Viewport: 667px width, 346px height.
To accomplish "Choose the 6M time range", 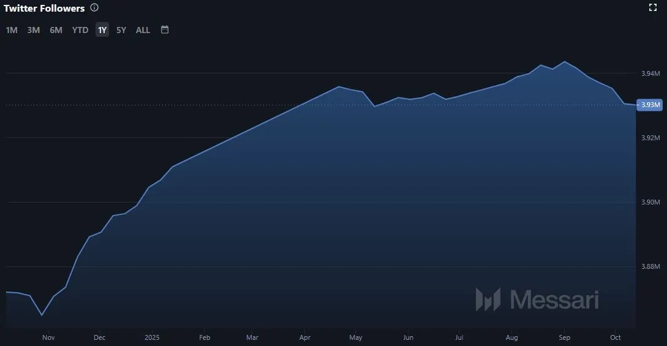I will click(x=56, y=30).
